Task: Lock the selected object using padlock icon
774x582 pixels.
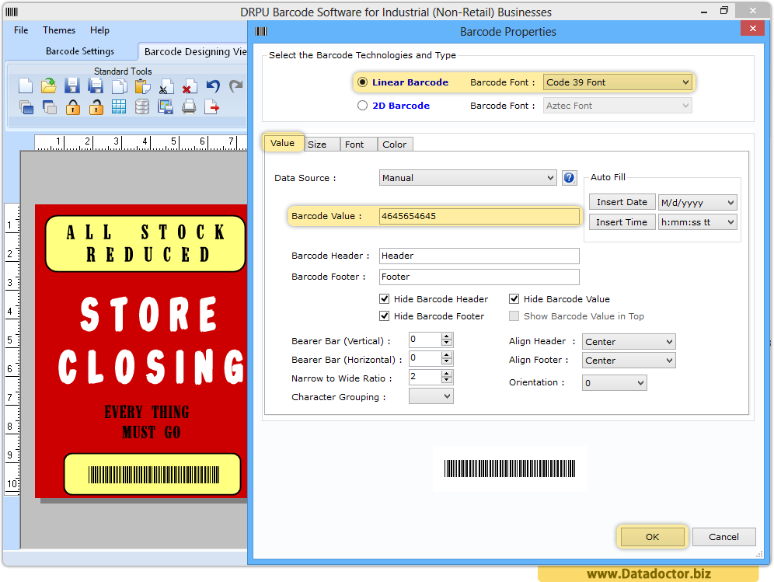Action: coord(72,106)
